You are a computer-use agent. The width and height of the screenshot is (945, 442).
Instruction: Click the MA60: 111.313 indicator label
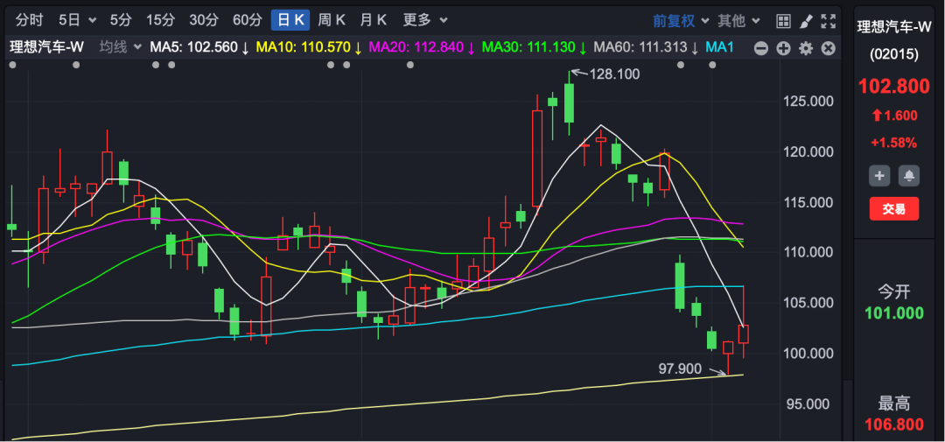click(x=646, y=47)
